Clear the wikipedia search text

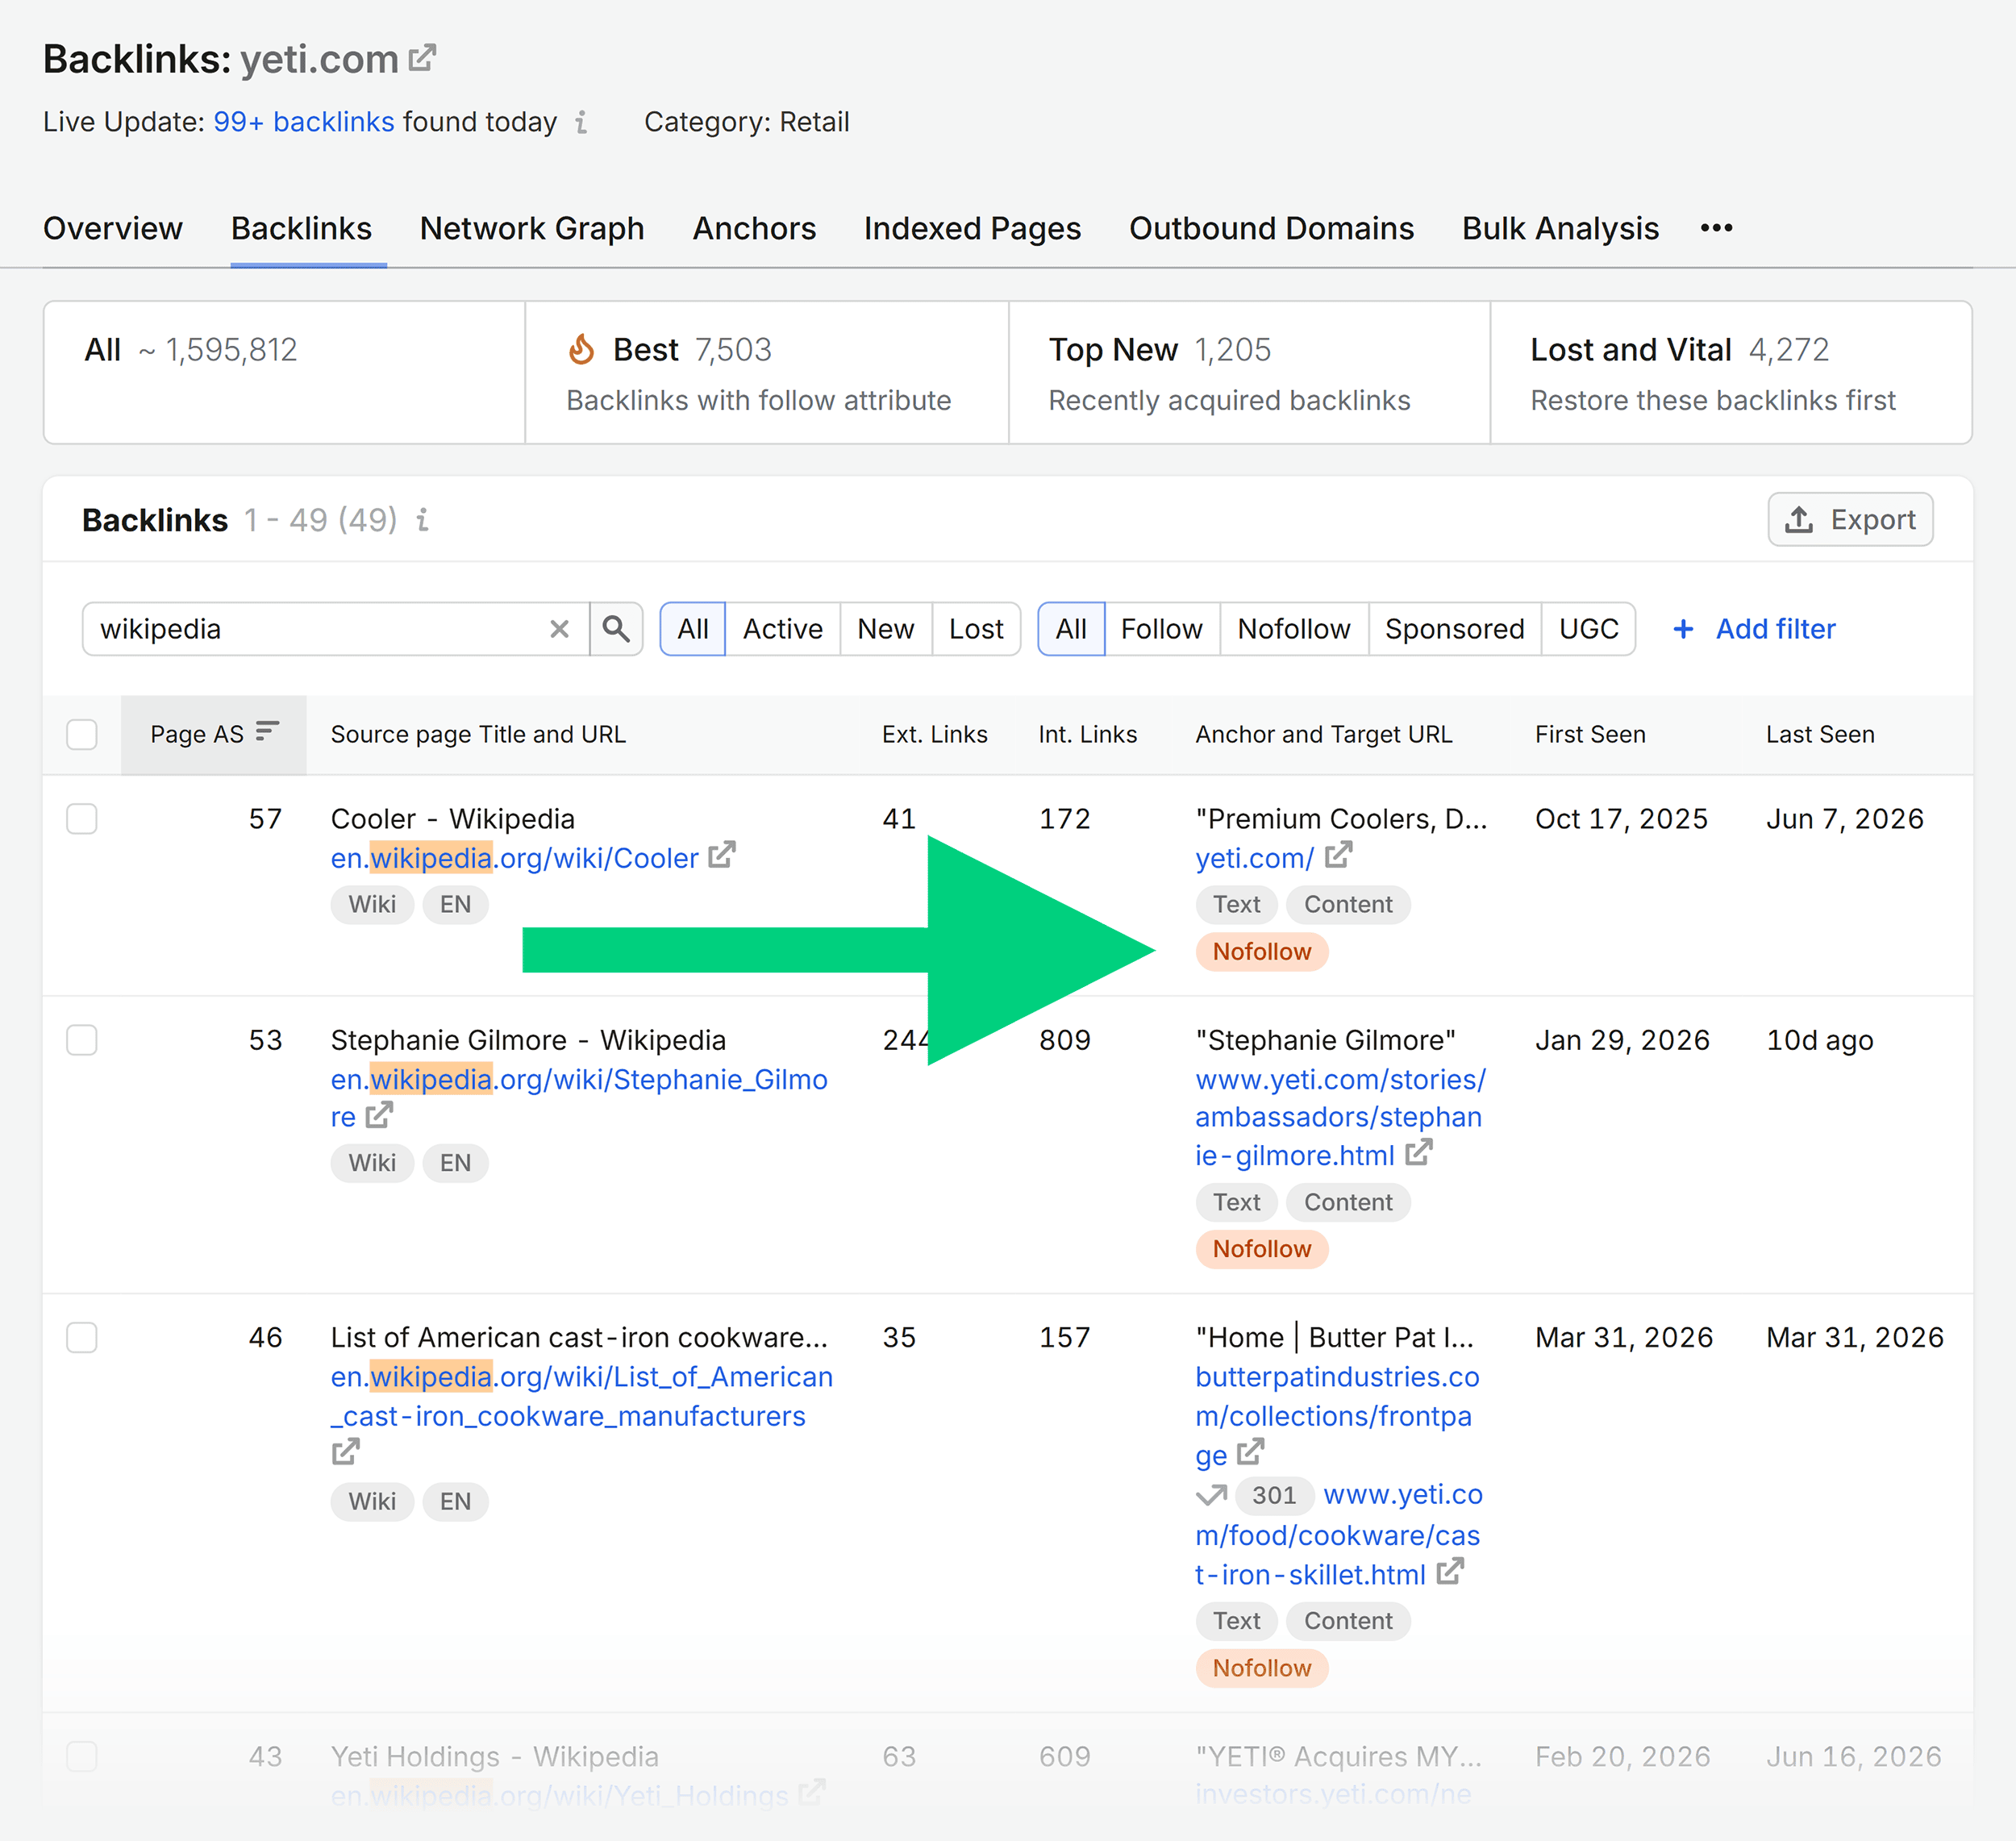(x=559, y=629)
